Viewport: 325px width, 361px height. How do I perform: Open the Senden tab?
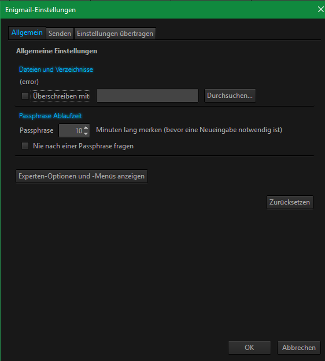click(x=60, y=34)
